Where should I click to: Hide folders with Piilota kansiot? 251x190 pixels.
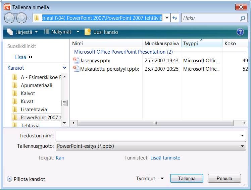click(x=26, y=179)
